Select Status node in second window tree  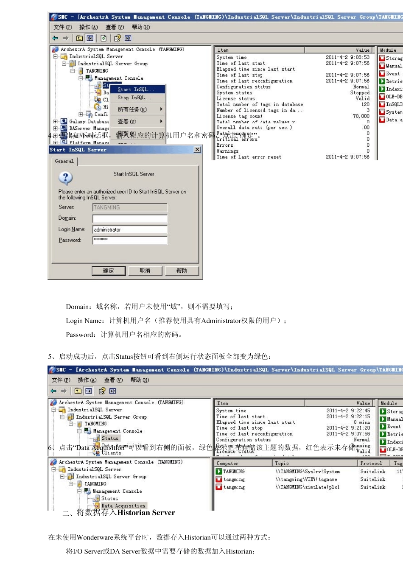[x=110, y=439]
